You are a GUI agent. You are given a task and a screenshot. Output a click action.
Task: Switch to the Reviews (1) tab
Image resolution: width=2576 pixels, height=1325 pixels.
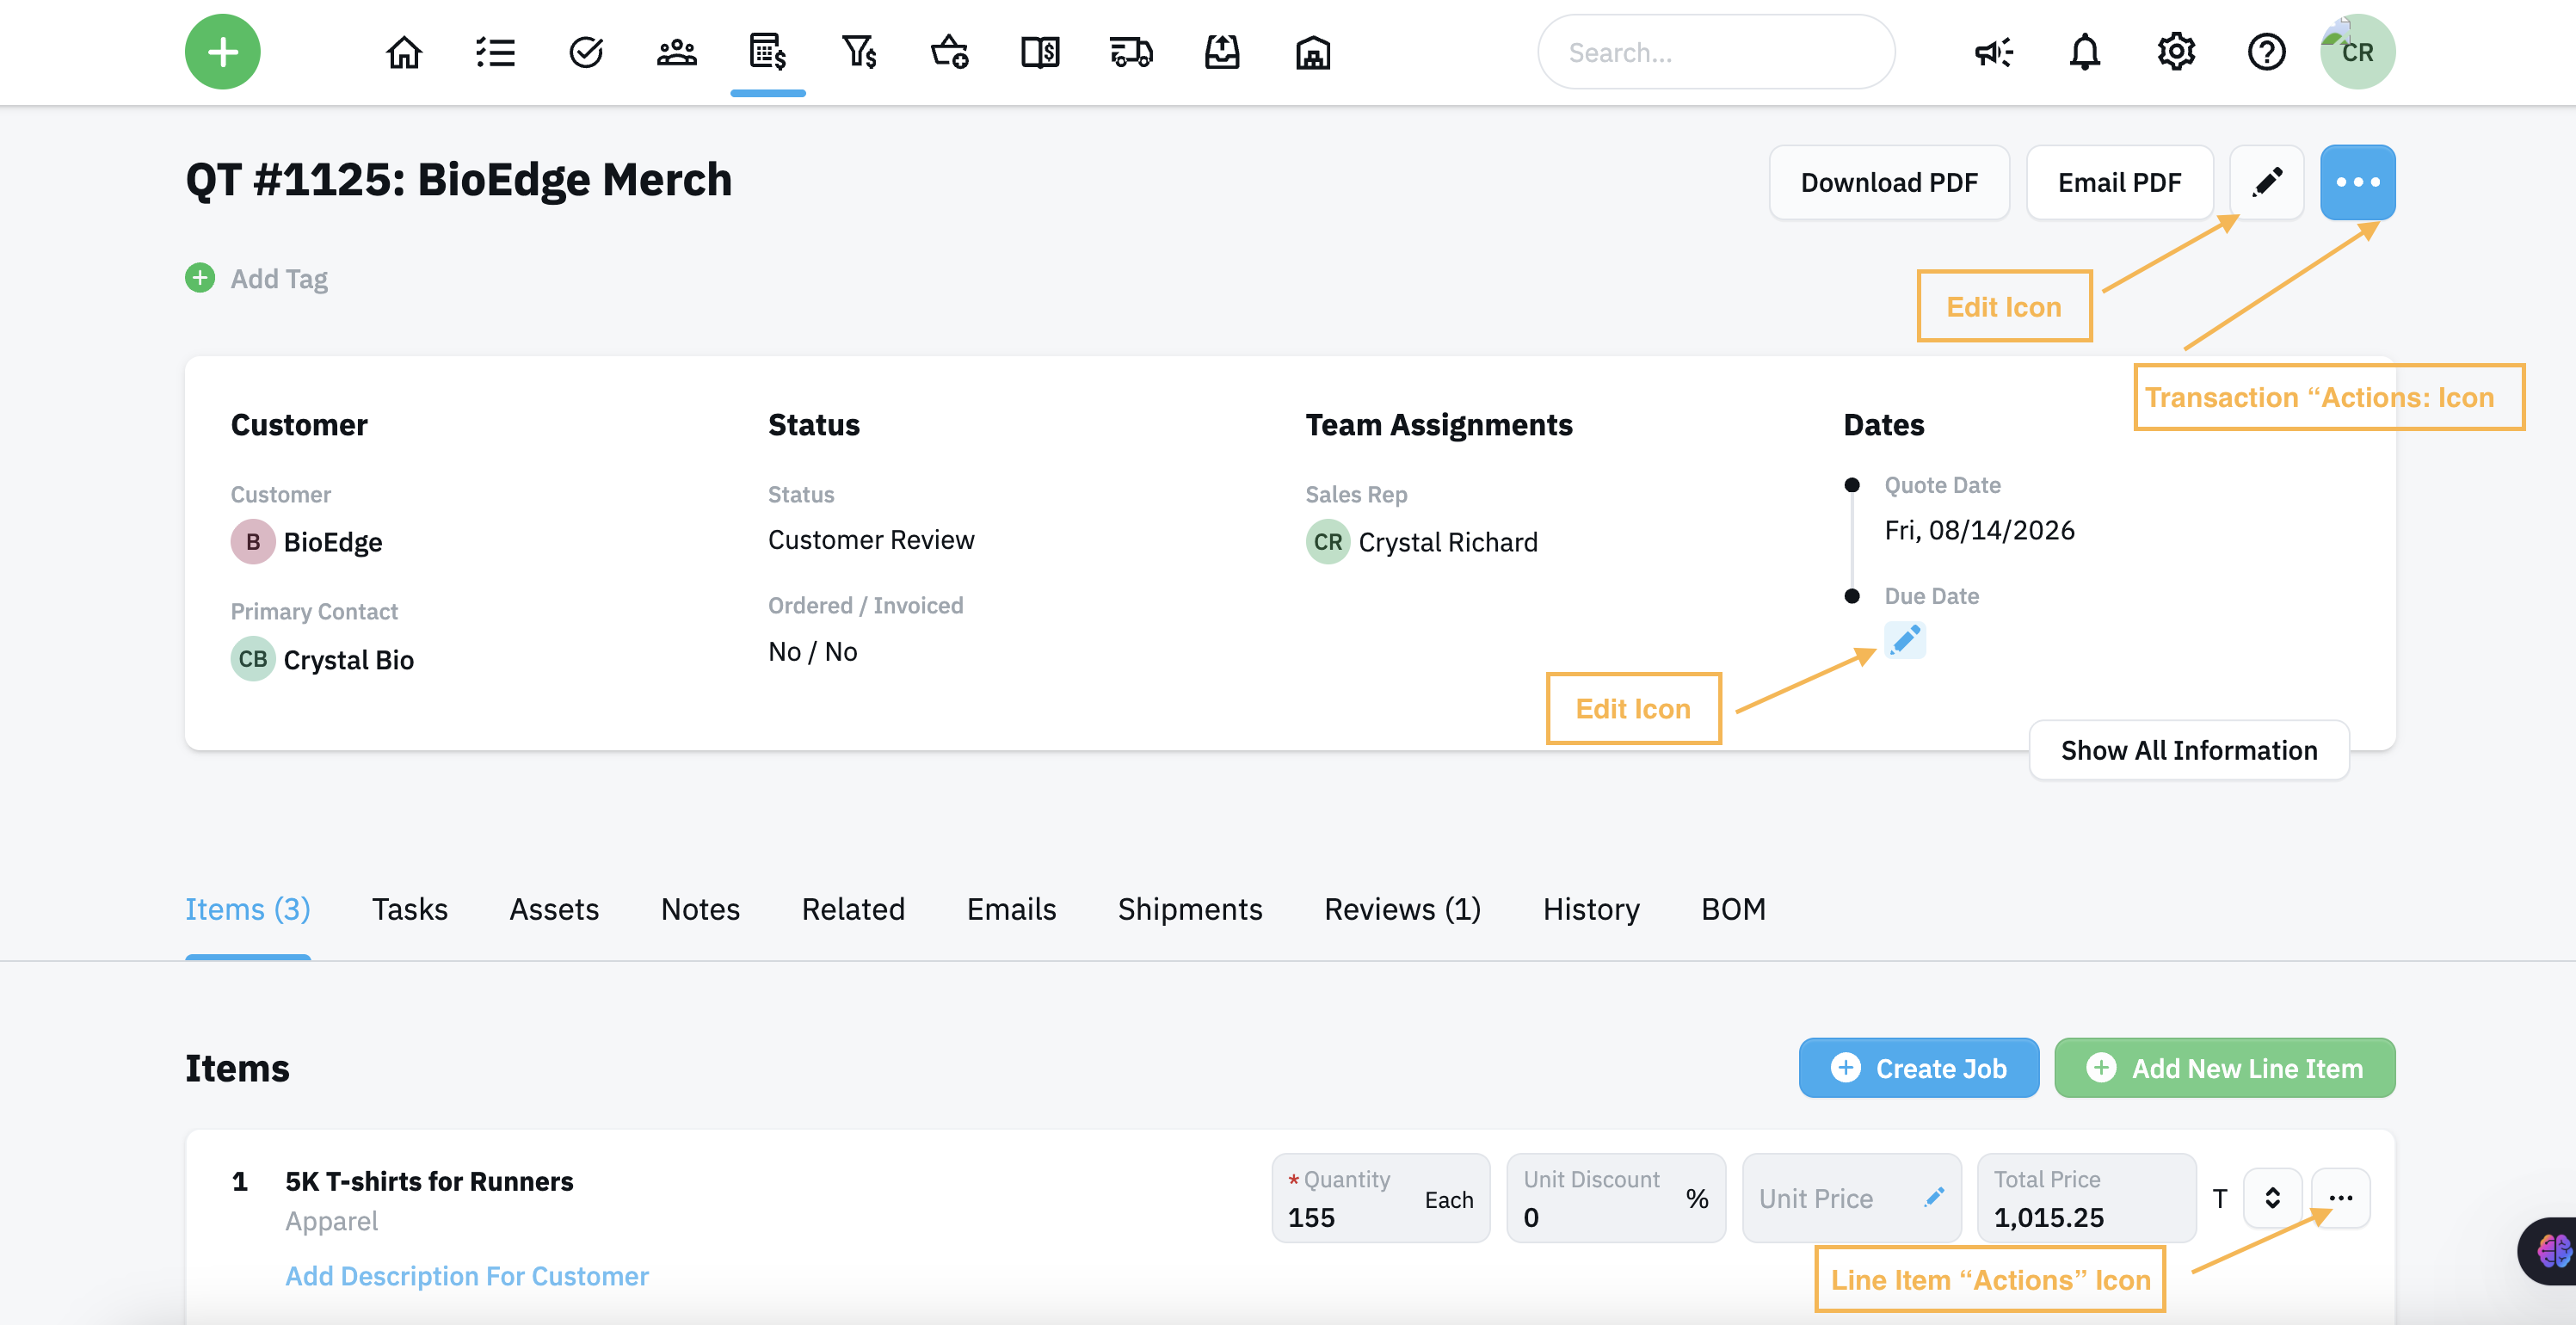(x=1402, y=909)
